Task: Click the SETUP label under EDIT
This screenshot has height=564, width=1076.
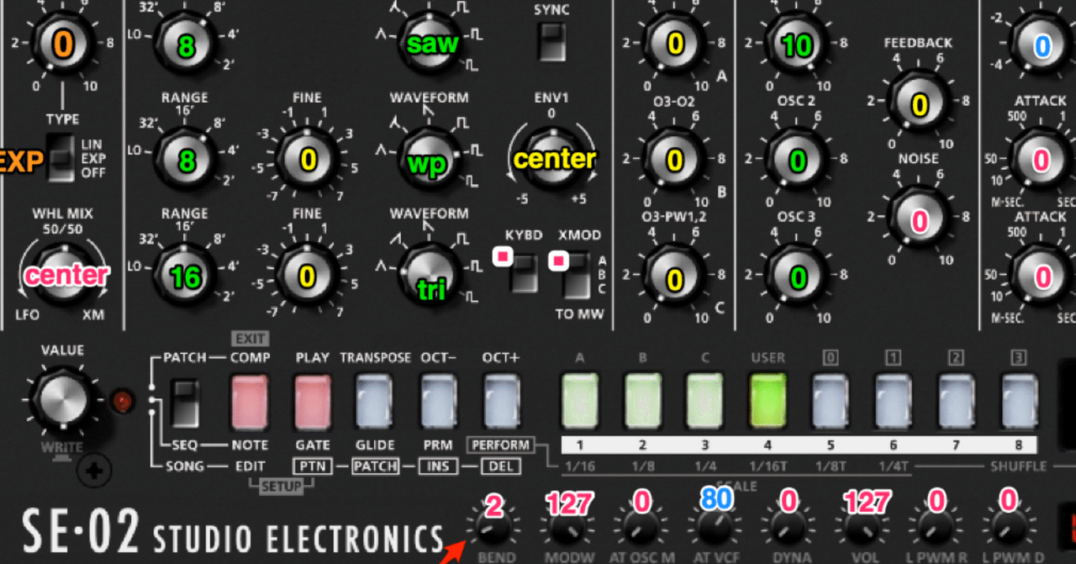Action: pos(282,487)
